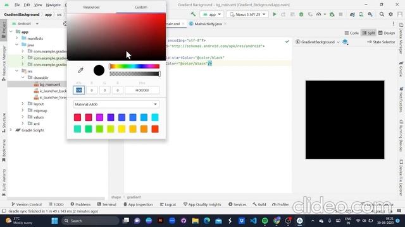
Task: Click the gradient breadcrumb at editor bottom
Action: tap(134, 197)
